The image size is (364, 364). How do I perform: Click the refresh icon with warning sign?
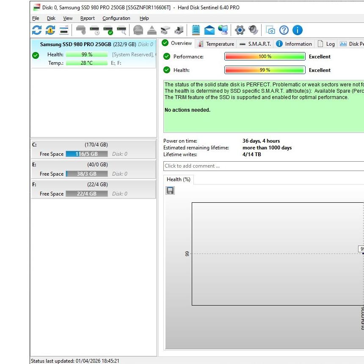[x=50, y=30]
